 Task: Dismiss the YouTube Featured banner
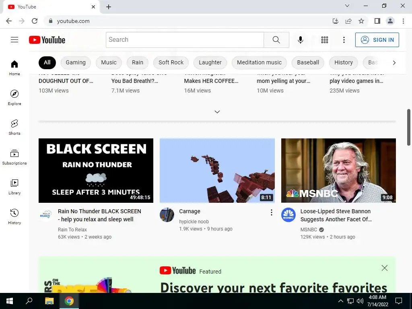click(384, 268)
